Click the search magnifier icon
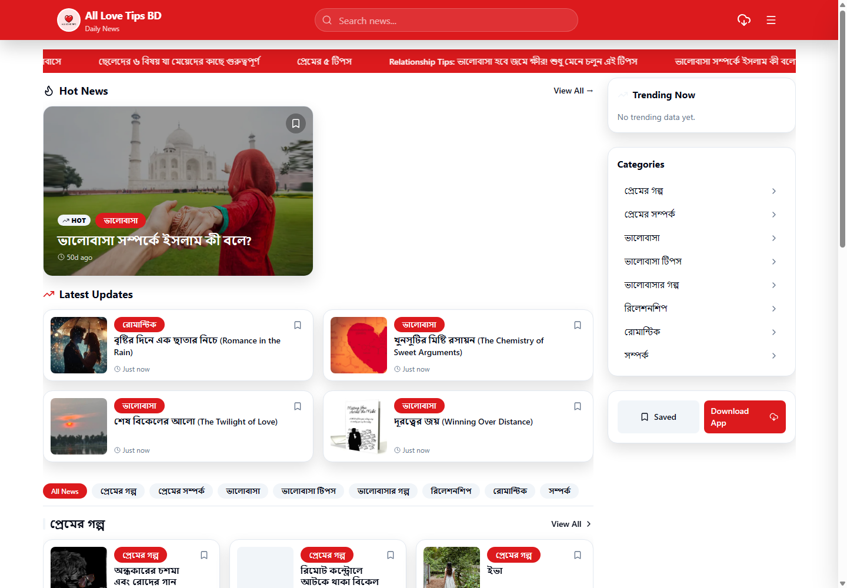The height and width of the screenshot is (588, 847). pyautogui.click(x=327, y=20)
